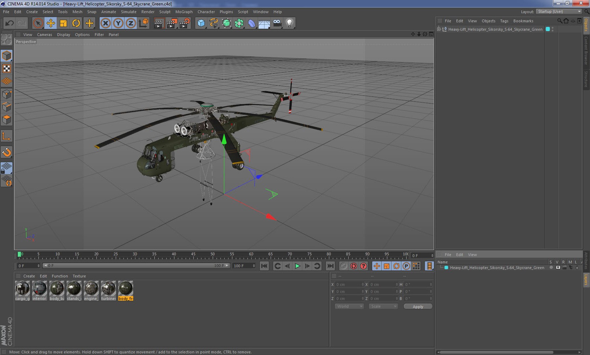Open the Sculpt menu
This screenshot has height=355, width=590.
[x=165, y=12]
